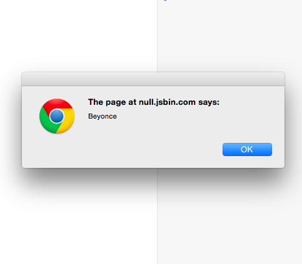Image resolution: width=302 pixels, height=264 pixels.
Task: Click the 'Beyonce' alert message text
Action: click(103, 116)
